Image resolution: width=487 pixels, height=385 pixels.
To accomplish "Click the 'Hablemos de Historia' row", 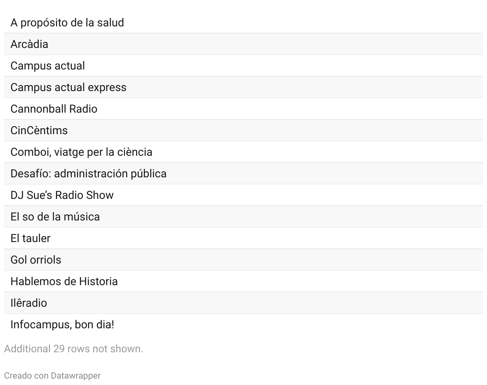I will [x=64, y=282].
